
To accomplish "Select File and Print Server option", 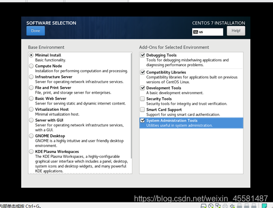I will 31,88.
